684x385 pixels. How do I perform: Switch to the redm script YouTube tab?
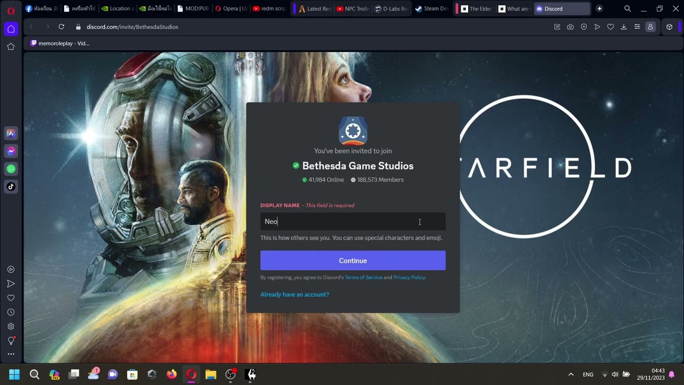coord(269,9)
